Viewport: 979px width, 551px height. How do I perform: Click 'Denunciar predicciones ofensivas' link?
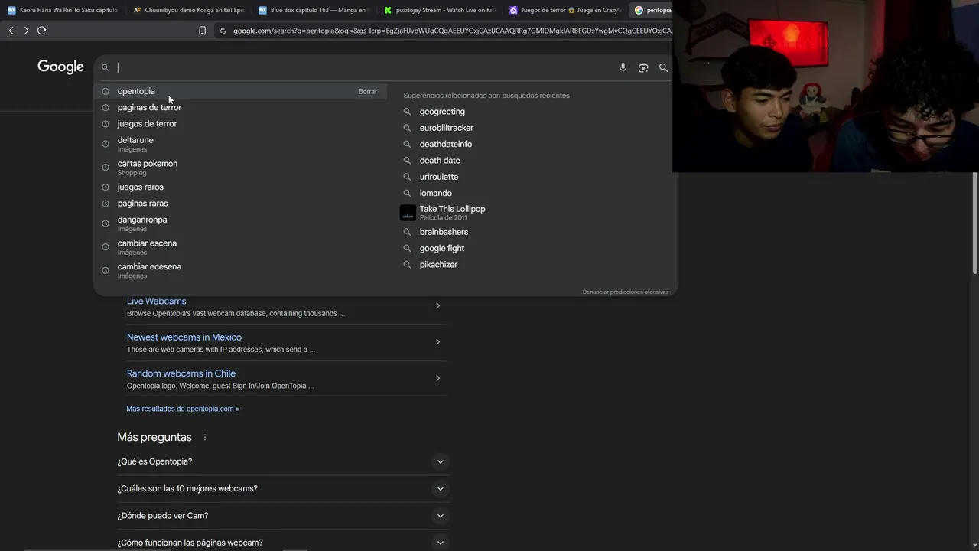click(625, 292)
